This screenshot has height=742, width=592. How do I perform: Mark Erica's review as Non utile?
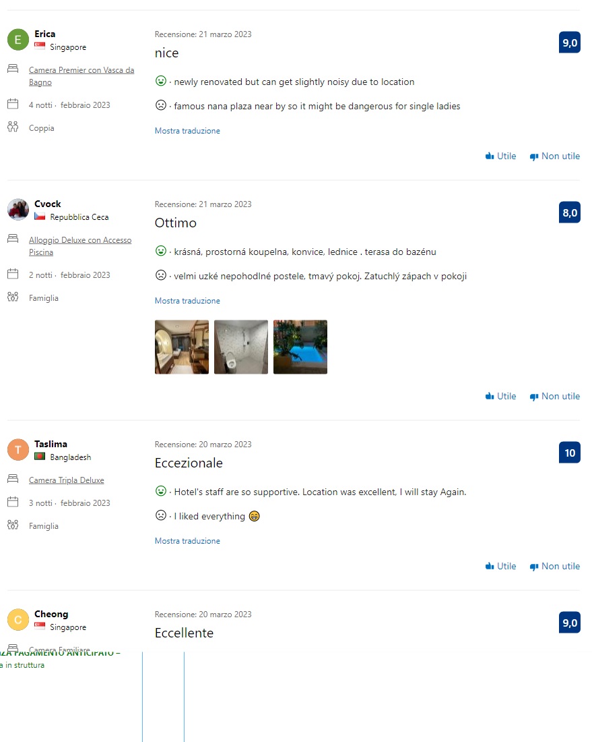[555, 156]
